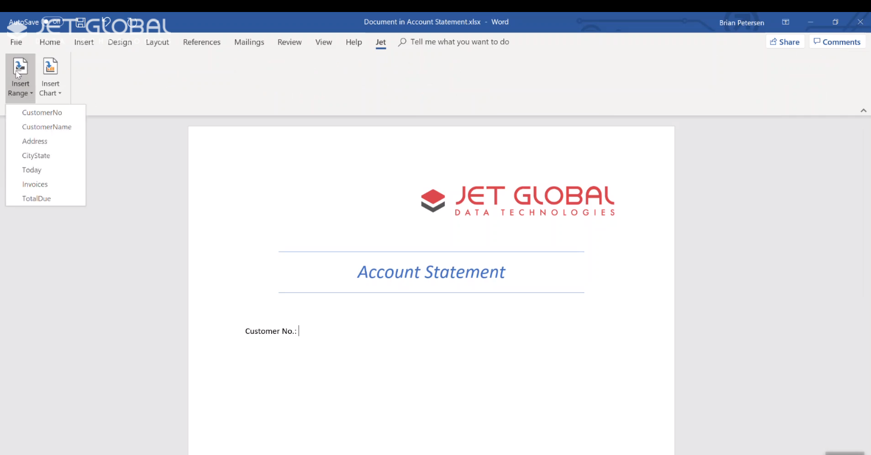This screenshot has width=871, height=455.
Task: Open the Comments button
Action: (x=837, y=42)
